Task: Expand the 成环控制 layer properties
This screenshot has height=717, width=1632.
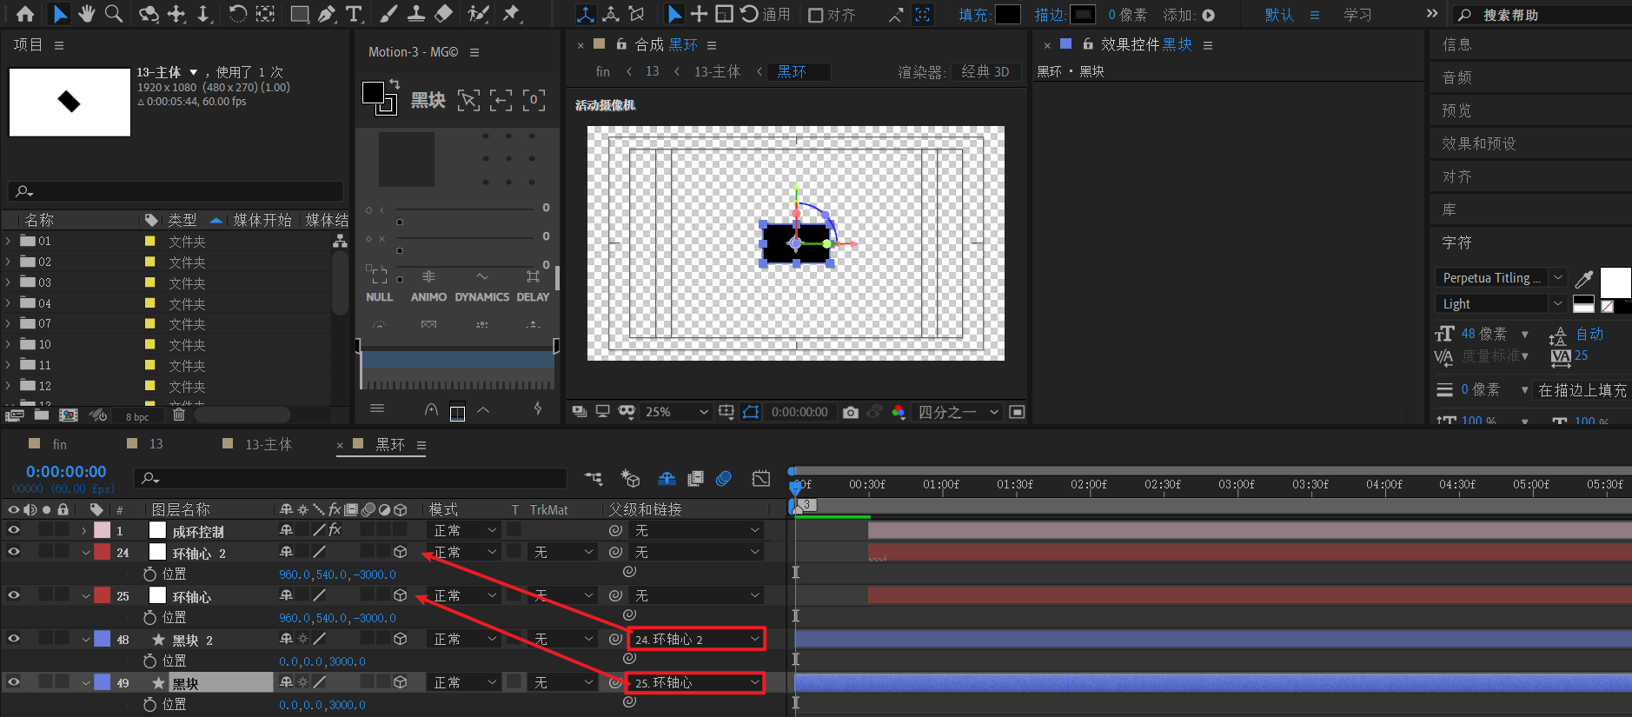Action: point(83,530)
